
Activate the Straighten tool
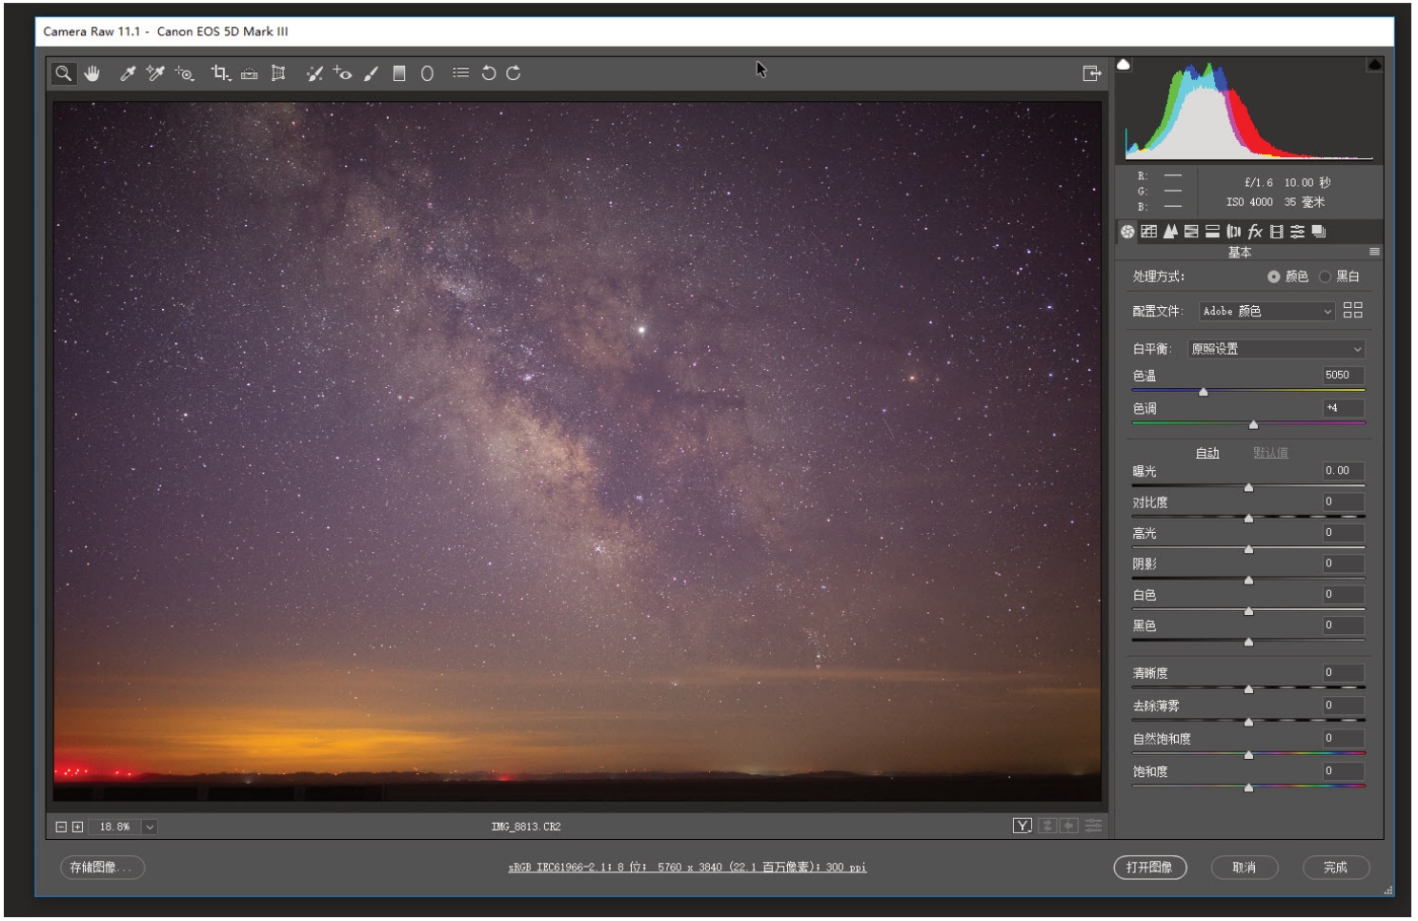point(249,73)
